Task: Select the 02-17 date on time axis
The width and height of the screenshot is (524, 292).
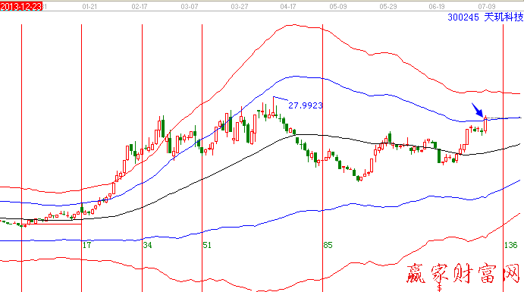Action: (x=140, y=6)
